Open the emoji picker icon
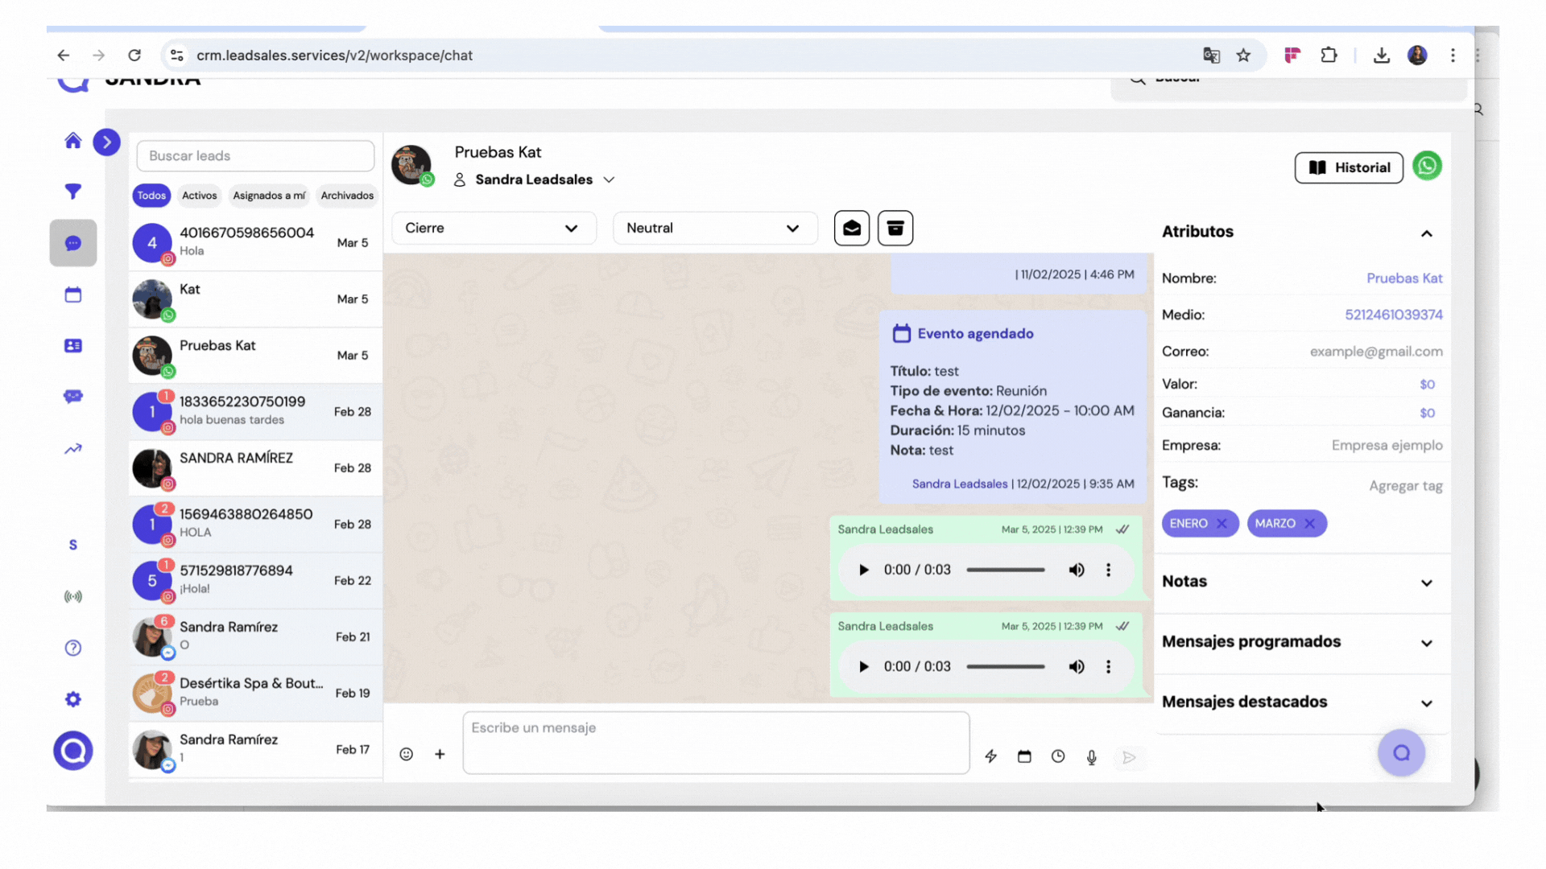 (407, 754)
